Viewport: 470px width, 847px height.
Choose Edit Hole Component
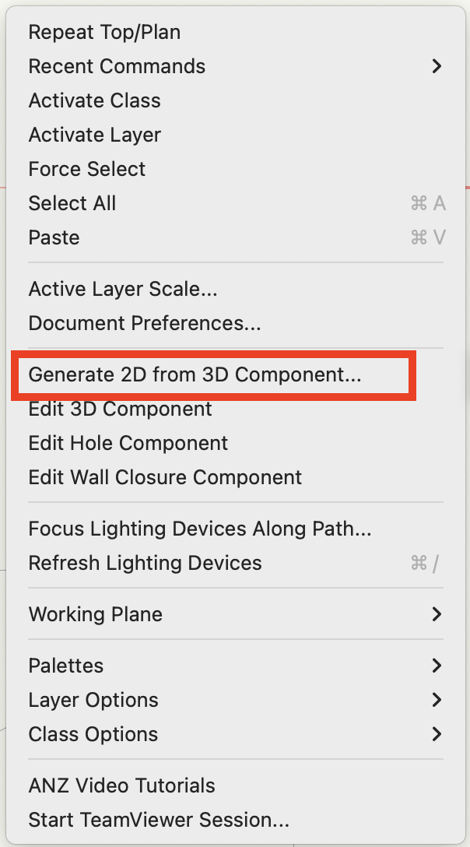128,443
